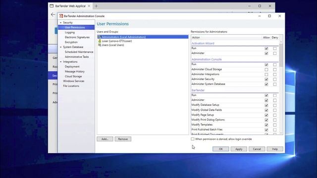Check Deny for Modify Page Setup

[x=275, y=115]
